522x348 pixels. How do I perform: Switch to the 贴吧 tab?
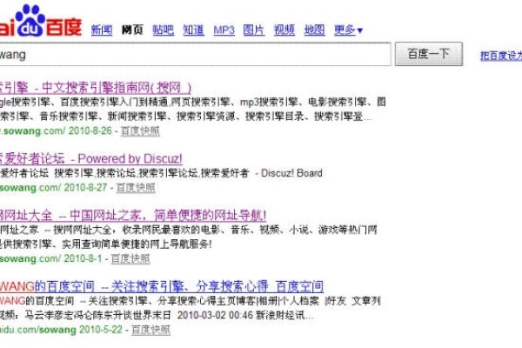point(164,30)
